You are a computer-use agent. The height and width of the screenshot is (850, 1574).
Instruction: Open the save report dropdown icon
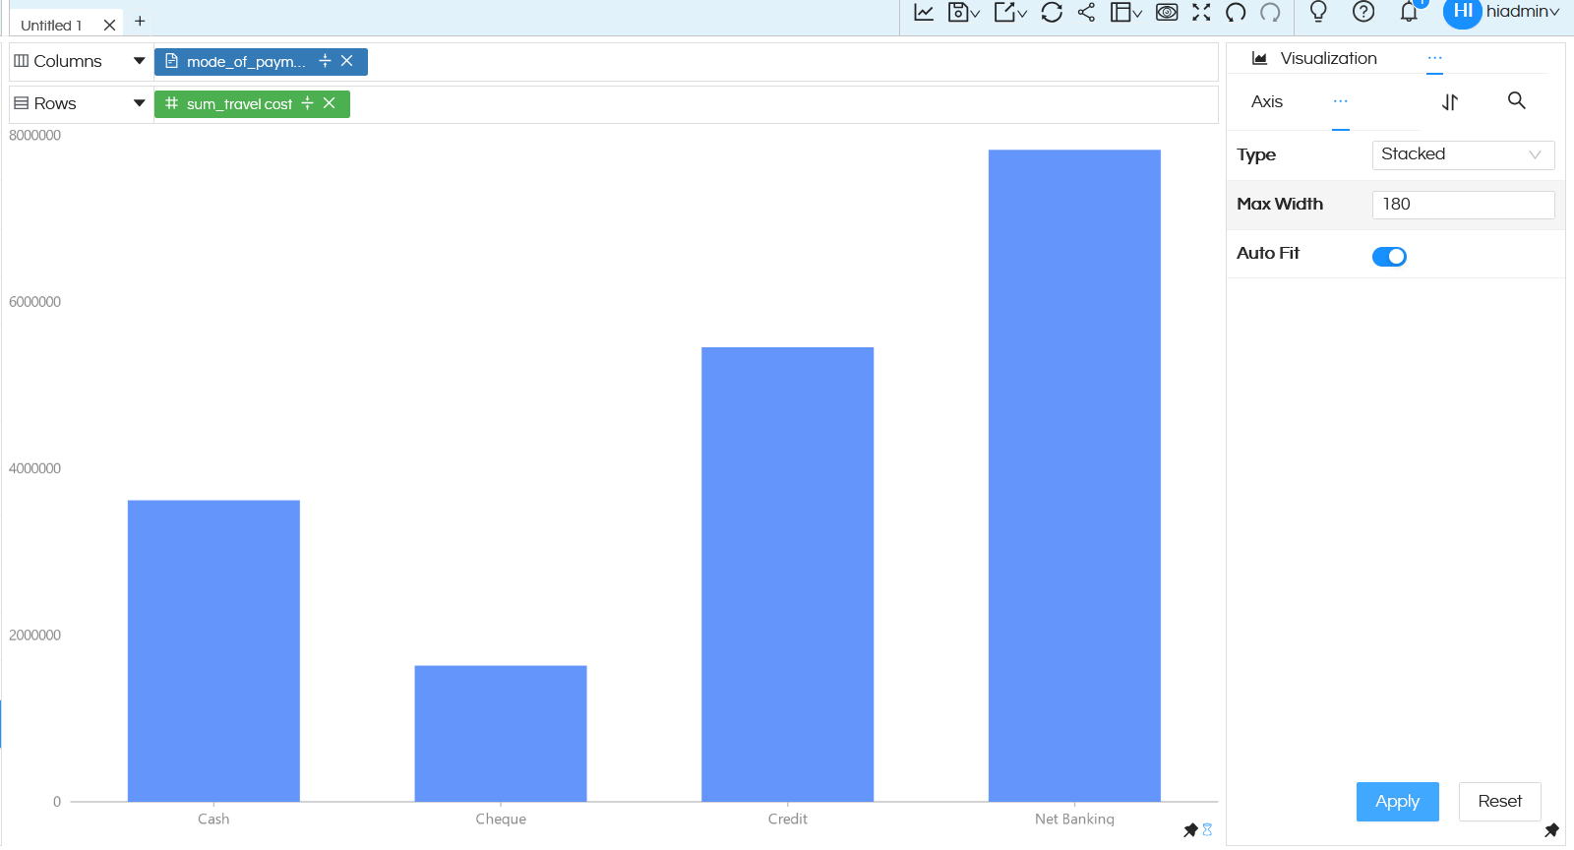963,12
